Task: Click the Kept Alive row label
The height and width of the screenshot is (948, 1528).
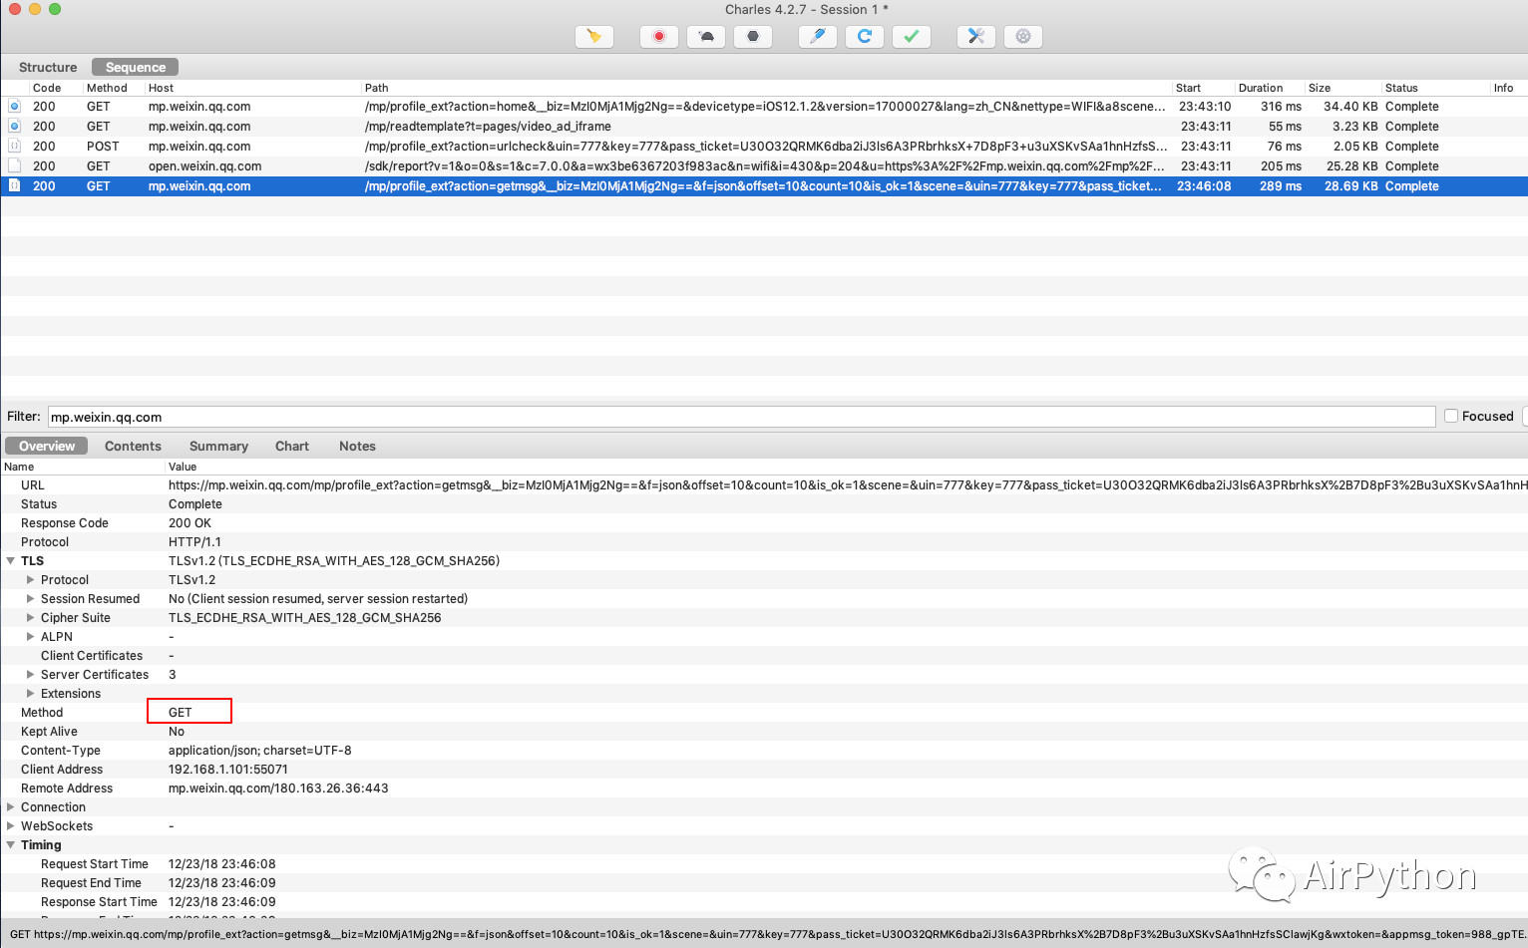Action: click(x=49, y=732)
